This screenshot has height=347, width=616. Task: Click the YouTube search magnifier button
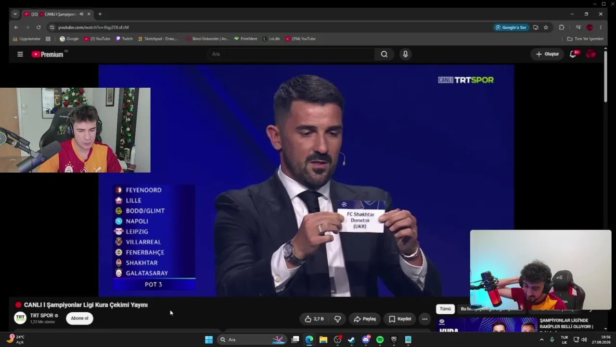(384, 54)
